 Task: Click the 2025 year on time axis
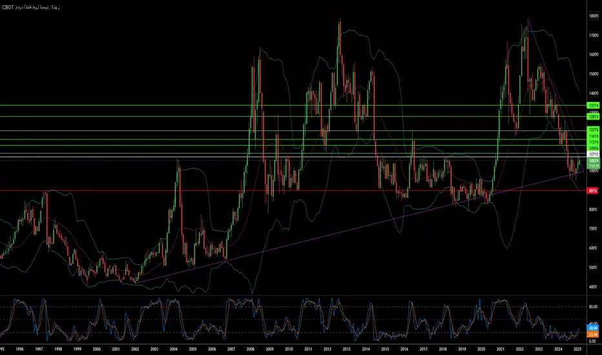(577, 349)
